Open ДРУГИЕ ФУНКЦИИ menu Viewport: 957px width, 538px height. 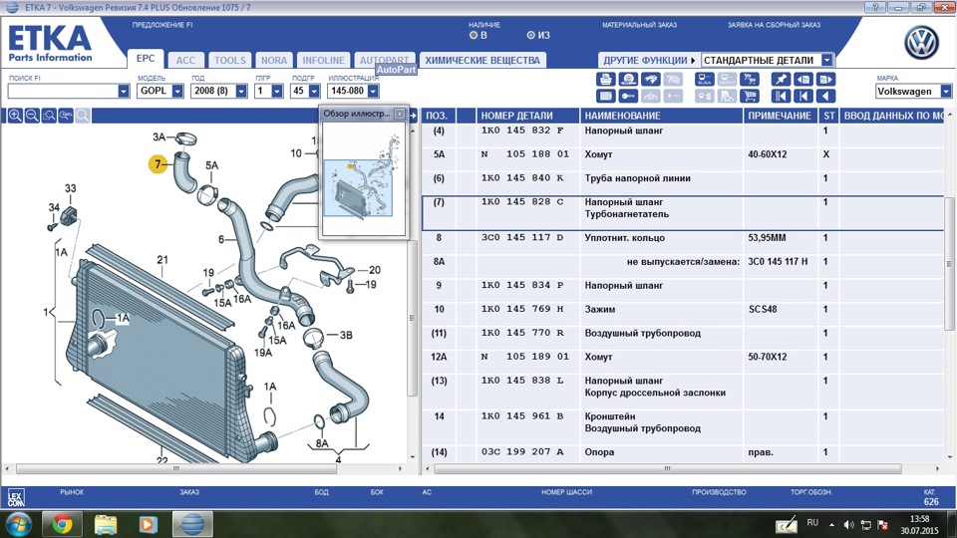[x=649, y=60]
